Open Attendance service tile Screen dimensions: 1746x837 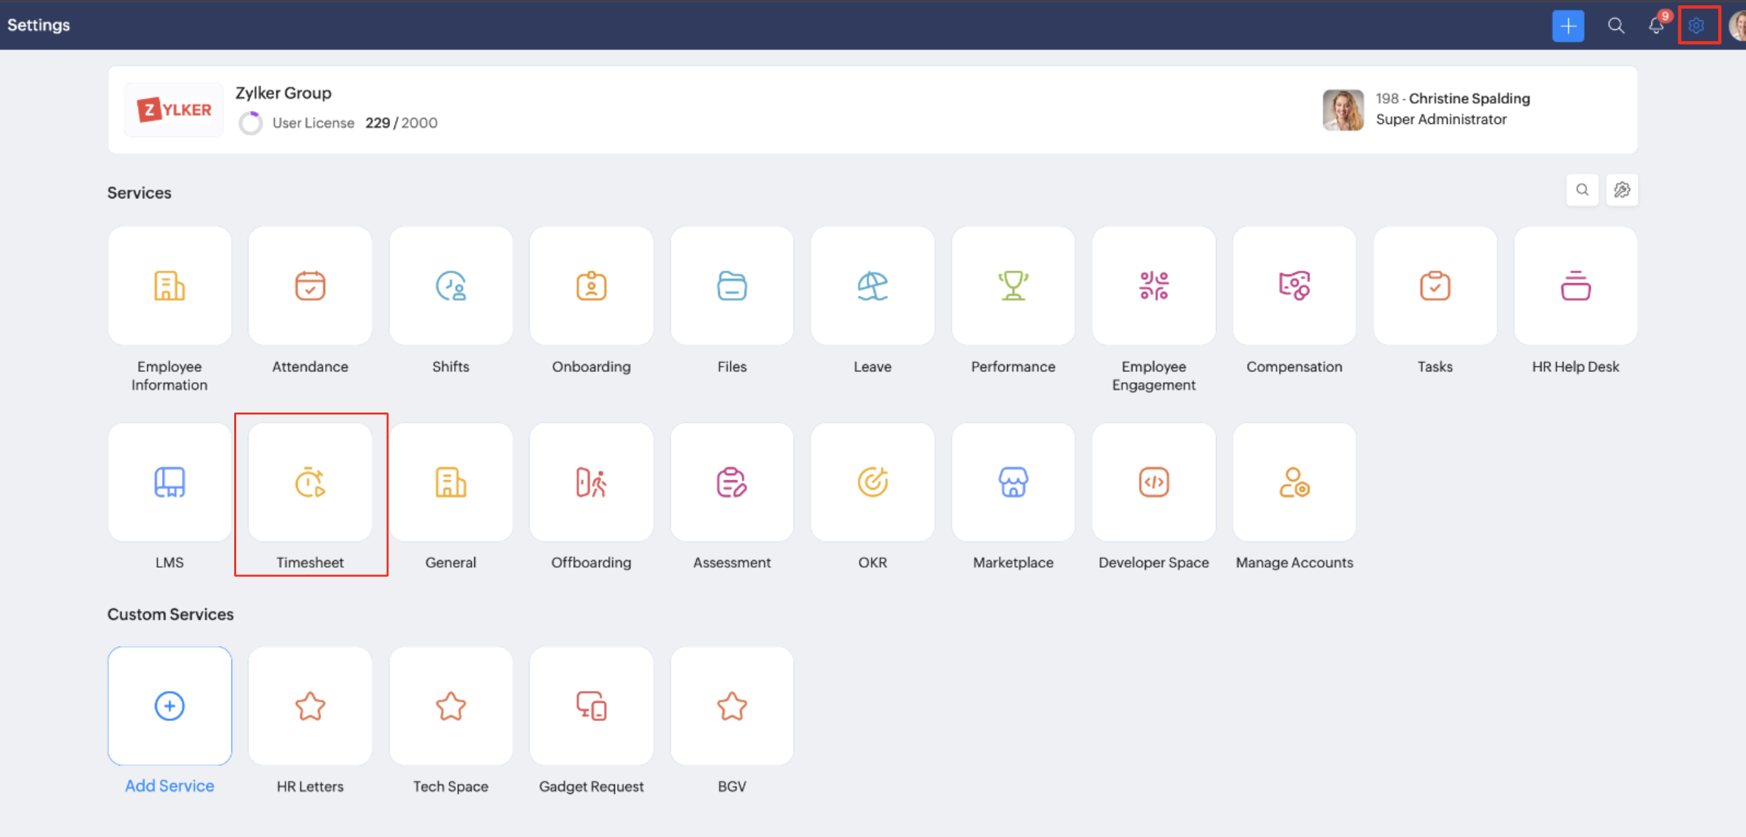(310, 286)
